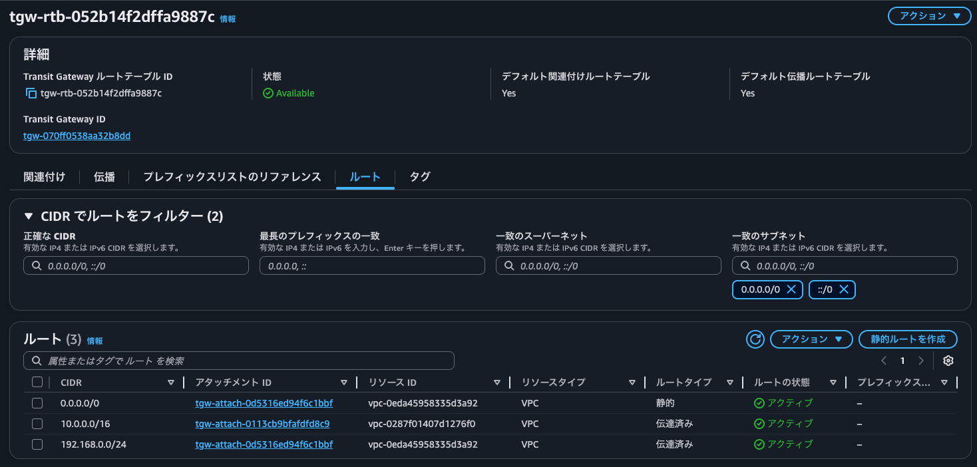Click the 静的ルートを作成 button
The width and height of the screenshot is (977, 467).
(908, 339)
